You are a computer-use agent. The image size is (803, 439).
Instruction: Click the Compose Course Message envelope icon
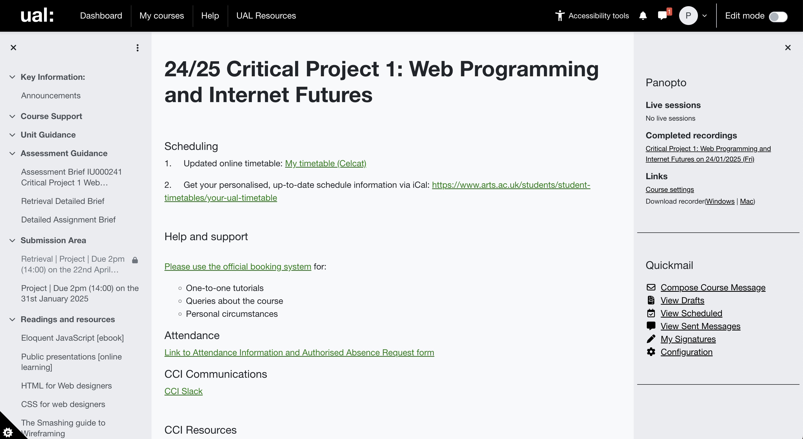coord(651,287)
